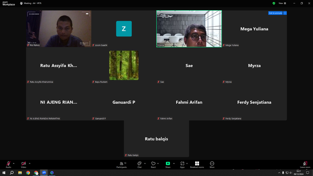Click Bayu Rustam's forest profile picture
The image size is (313, 176).
coord(124,65)
